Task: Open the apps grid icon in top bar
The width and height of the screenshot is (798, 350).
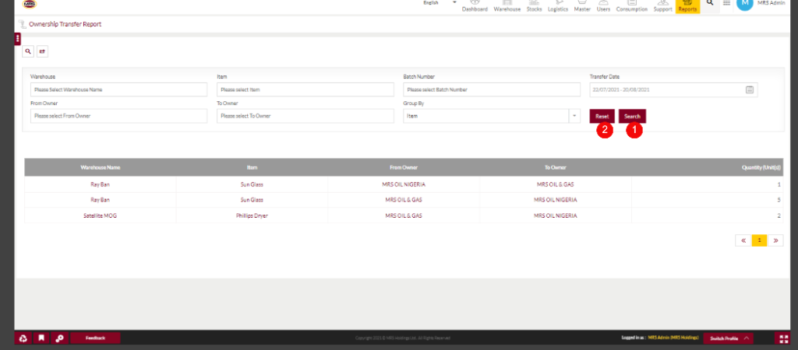Action: [726, 3]
